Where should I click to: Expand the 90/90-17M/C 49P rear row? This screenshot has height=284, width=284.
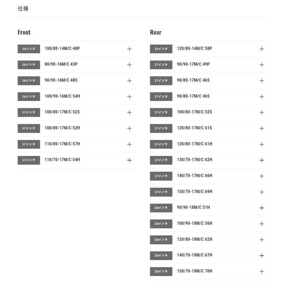pos(262,65)
